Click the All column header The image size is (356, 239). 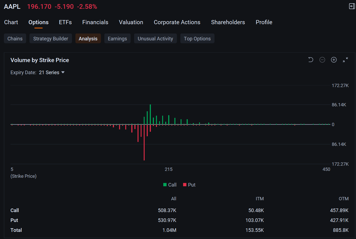(173, 199)
